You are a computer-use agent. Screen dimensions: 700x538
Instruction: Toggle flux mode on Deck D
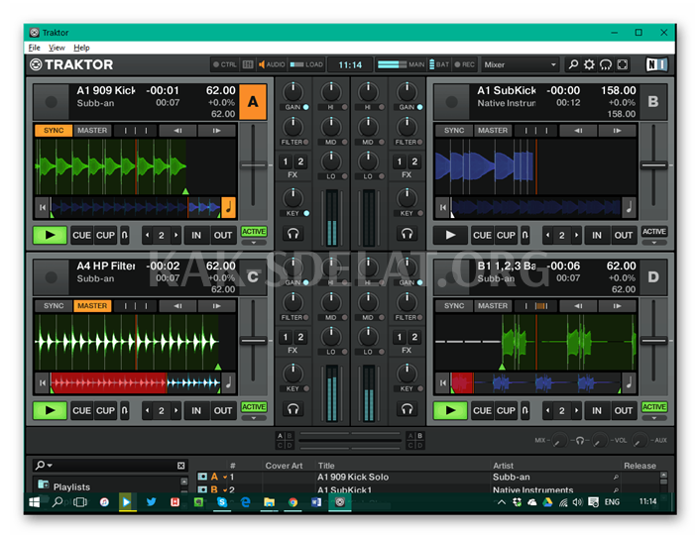525,410
